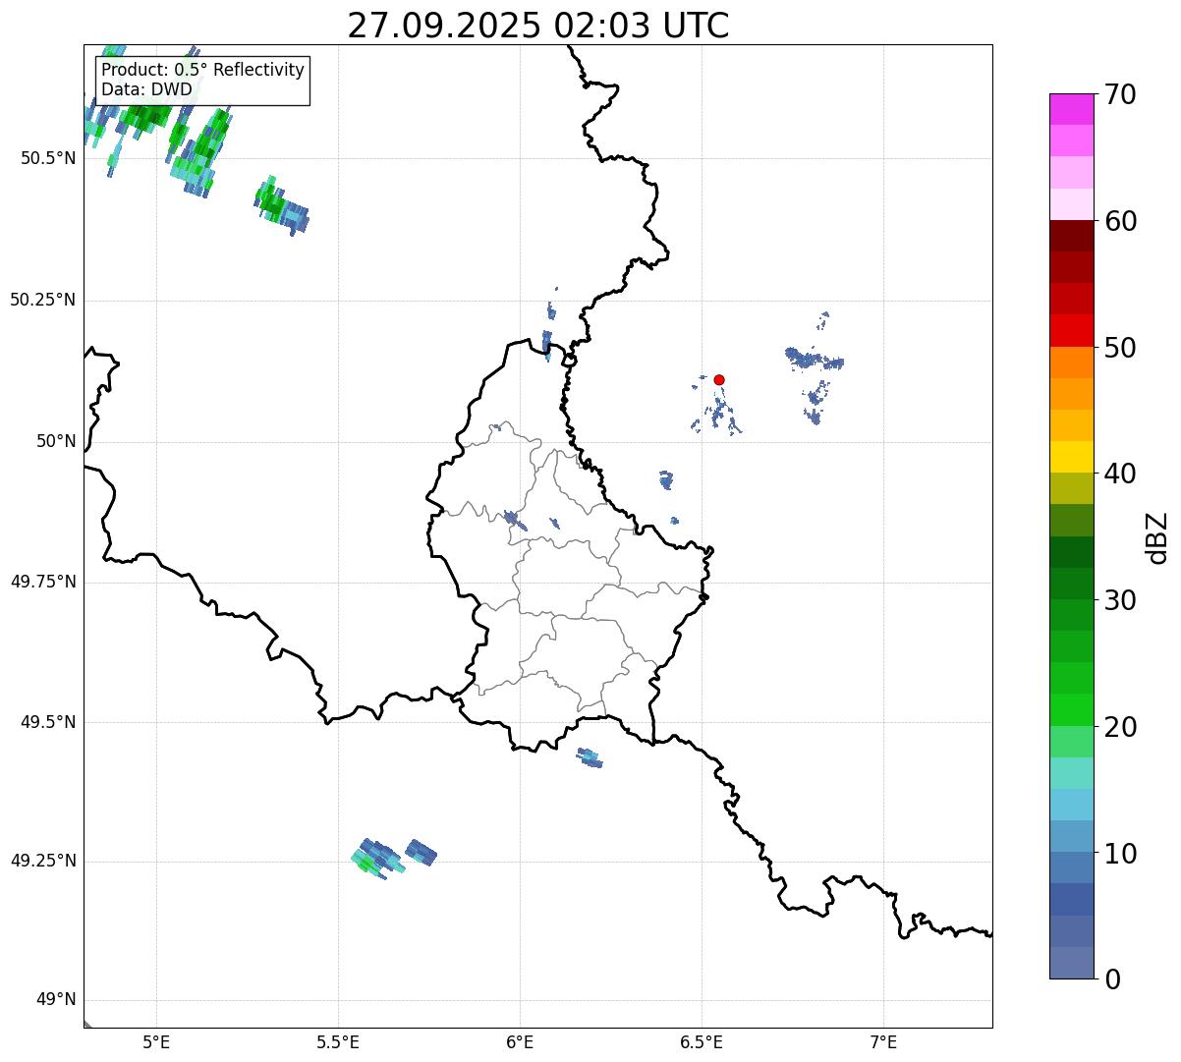The height and width of the screenshot is (1062, 1181).
Task: Click the title "27.09.2025 02:03 UTC"
Action: (538, 25)
